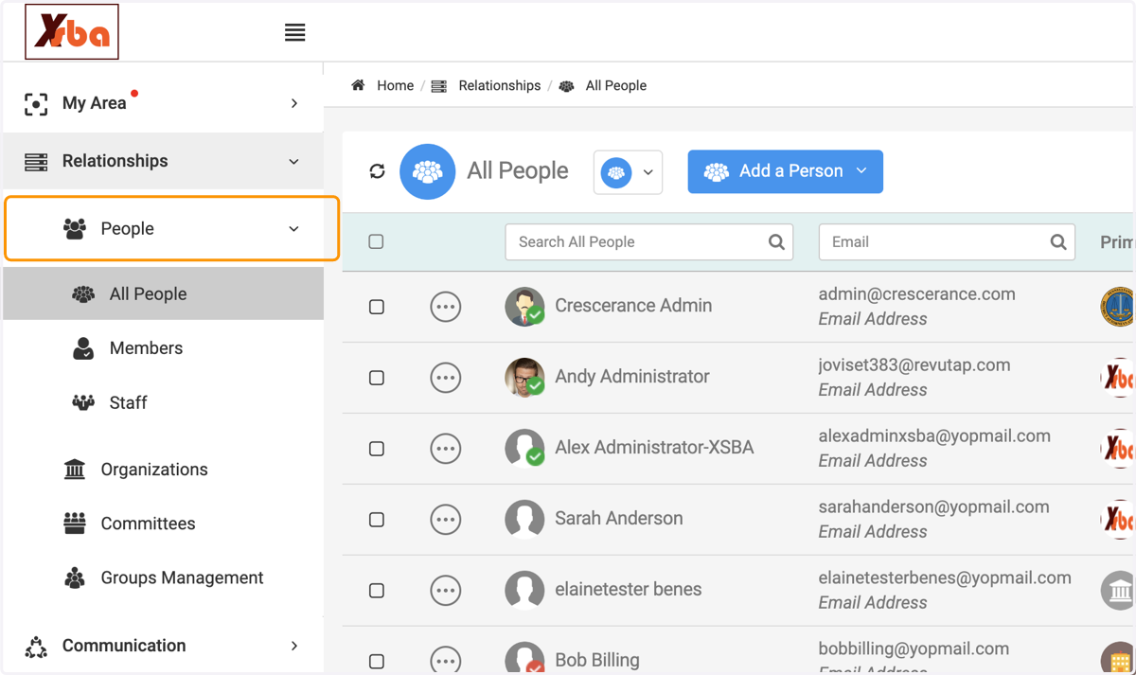This screenshot has height=675, width=1136.
Task: Open row actions for Andy Administrator
Action: 445,378
